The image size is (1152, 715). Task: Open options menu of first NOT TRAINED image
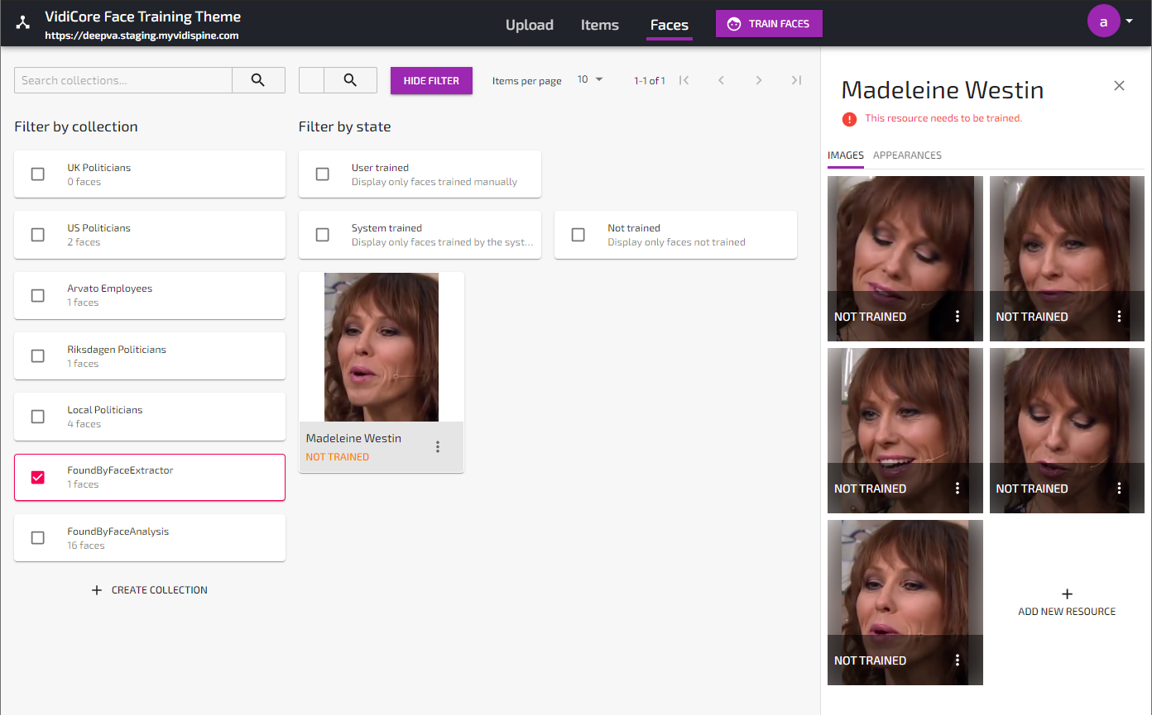pos(958,317)
